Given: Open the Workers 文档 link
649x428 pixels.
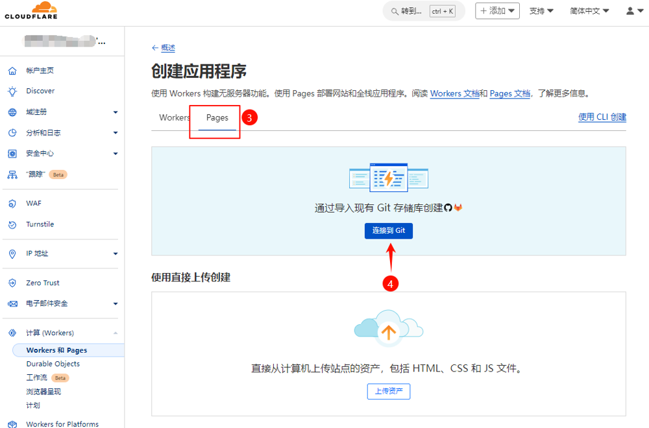Looking at the screenshot, I should pyautogui.click(x=454, y=94).
